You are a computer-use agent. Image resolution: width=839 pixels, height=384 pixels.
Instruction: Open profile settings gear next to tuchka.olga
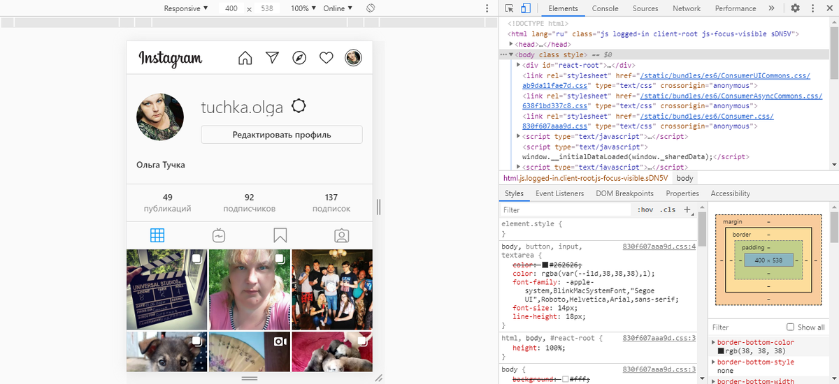tap(299, 106)
